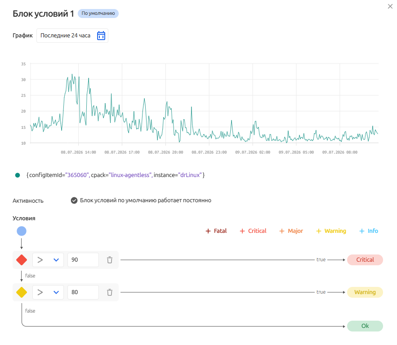This screenshot has width=397, height=345.
Task: Add a Major condition
Action: click(x=291, y=231)
